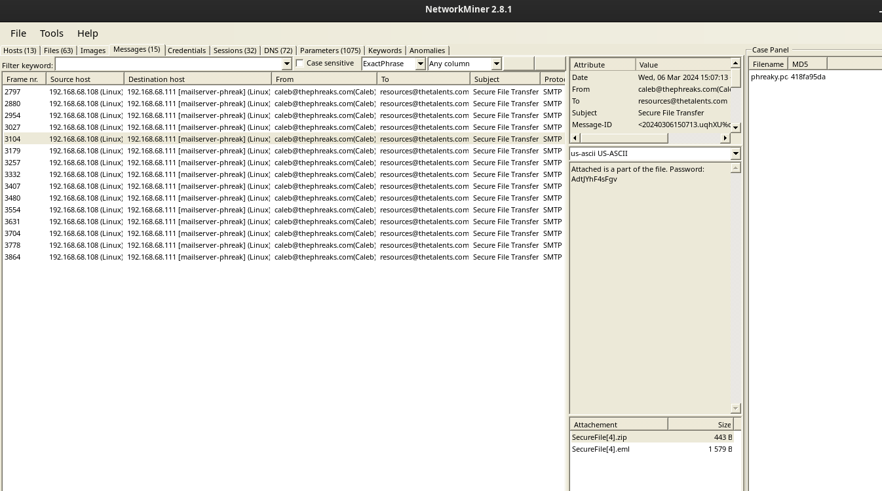This screenshot has width=882, height=491.
Task: Open the Tools menu
Action: click(x=52, y=33)
